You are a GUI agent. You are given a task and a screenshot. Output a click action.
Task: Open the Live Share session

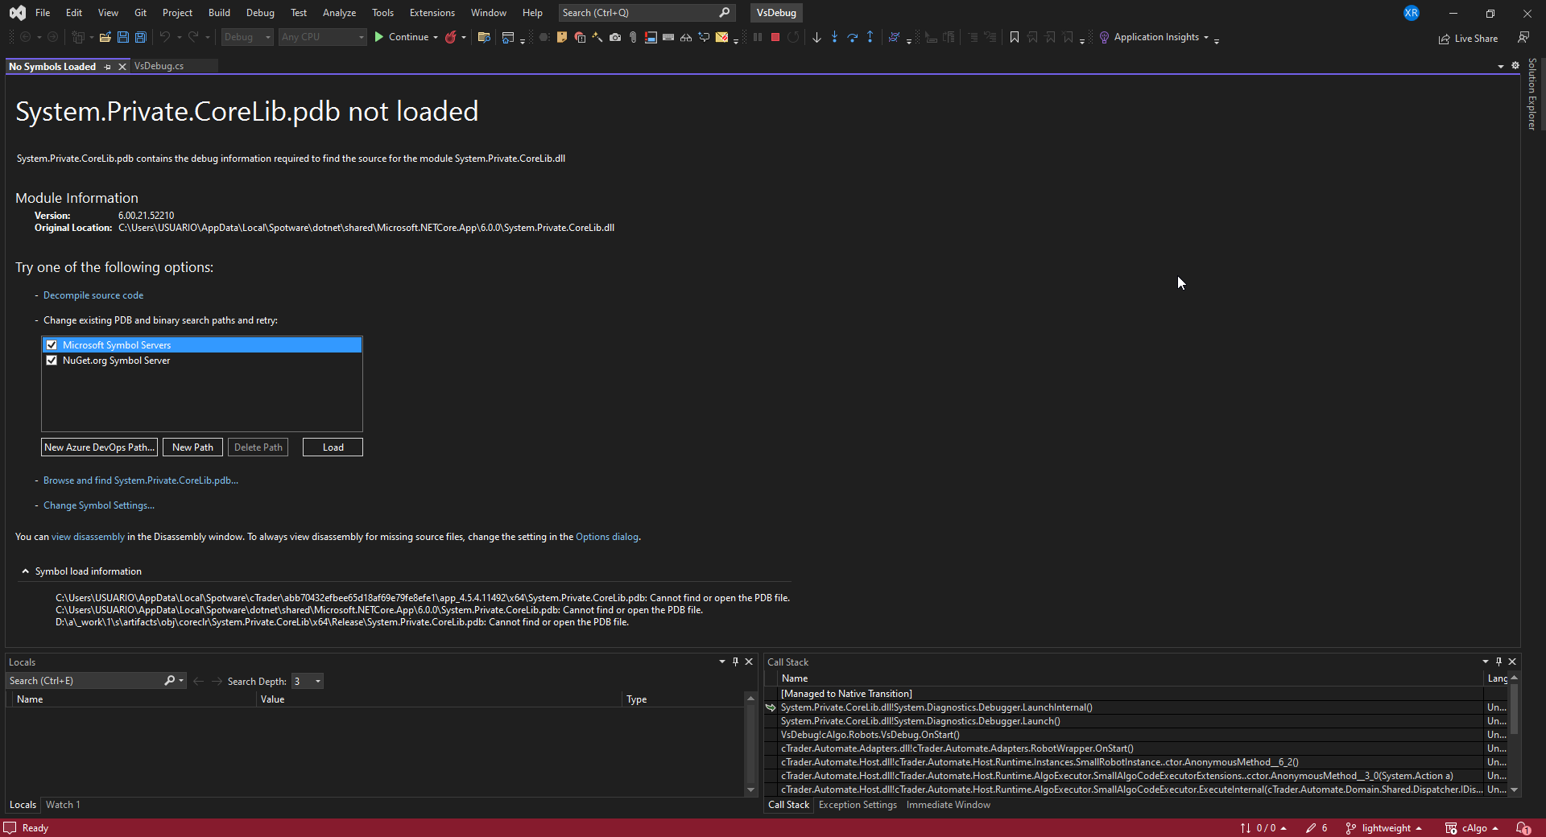[x=1469, y=38]
